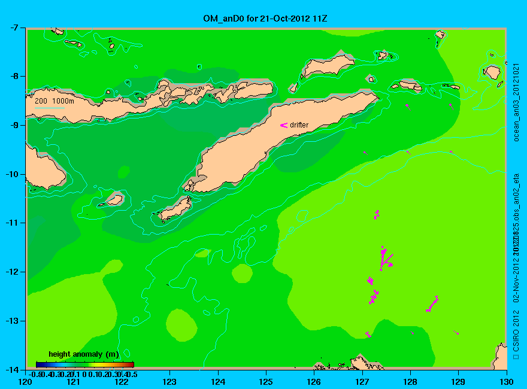Click the magenta drifter track with long diagonal line
Screen dimensions: 527x389
386,259
